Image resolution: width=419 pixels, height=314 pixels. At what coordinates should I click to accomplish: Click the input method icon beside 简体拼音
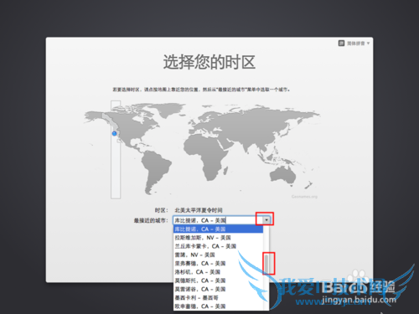click(341, 44)
